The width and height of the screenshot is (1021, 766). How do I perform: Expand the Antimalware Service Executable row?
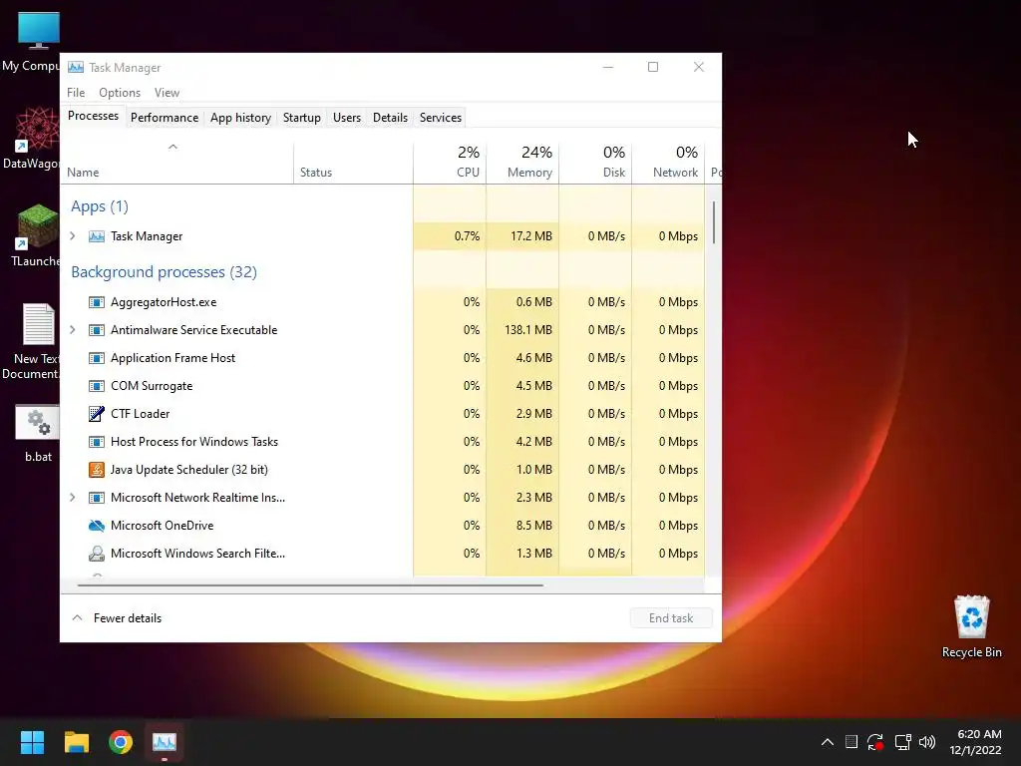pos(73,330)
